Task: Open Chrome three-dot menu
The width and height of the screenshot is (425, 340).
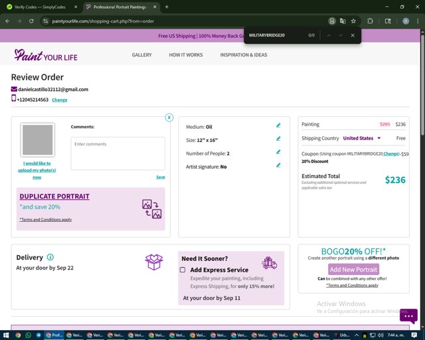Action: point(418,21)
